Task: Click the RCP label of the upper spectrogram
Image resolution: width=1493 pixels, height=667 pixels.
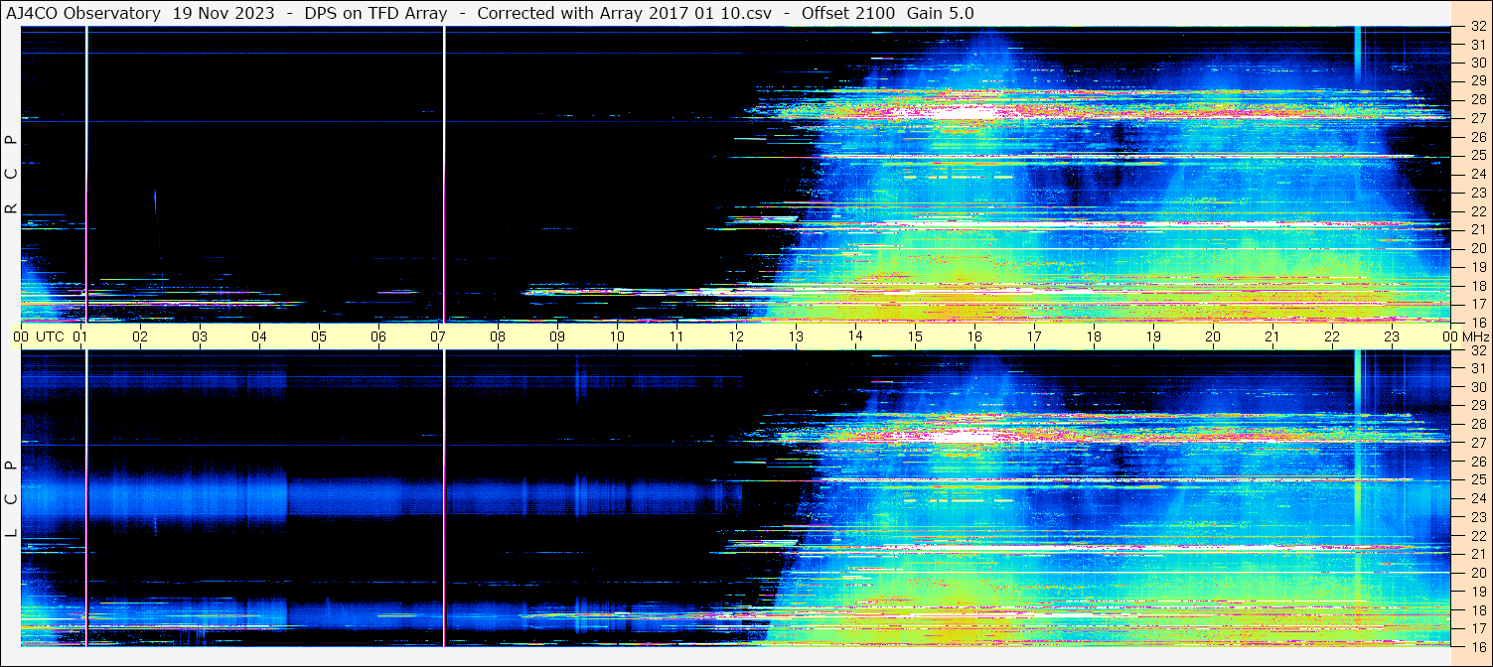Action: 11,175
